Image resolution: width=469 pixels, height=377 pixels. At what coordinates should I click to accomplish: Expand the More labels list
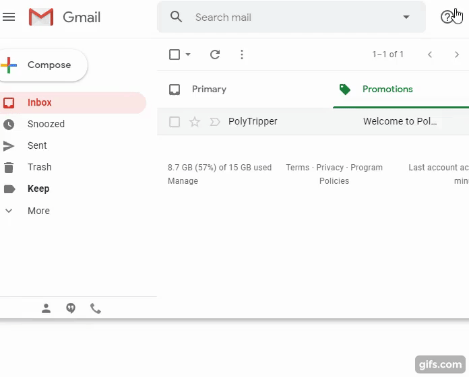38,211
